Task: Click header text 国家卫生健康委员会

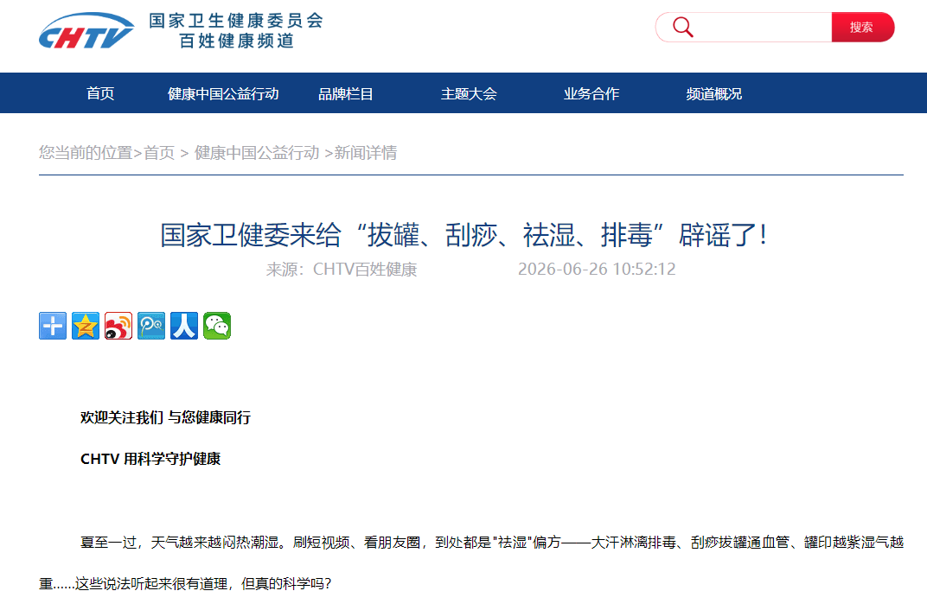Action: [236, 21]
